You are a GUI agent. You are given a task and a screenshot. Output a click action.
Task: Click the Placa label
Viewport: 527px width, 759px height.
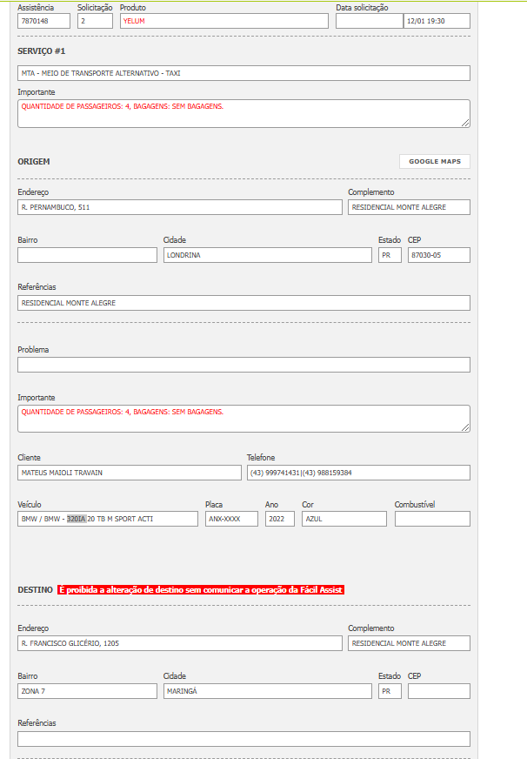[x=214, y=504]
